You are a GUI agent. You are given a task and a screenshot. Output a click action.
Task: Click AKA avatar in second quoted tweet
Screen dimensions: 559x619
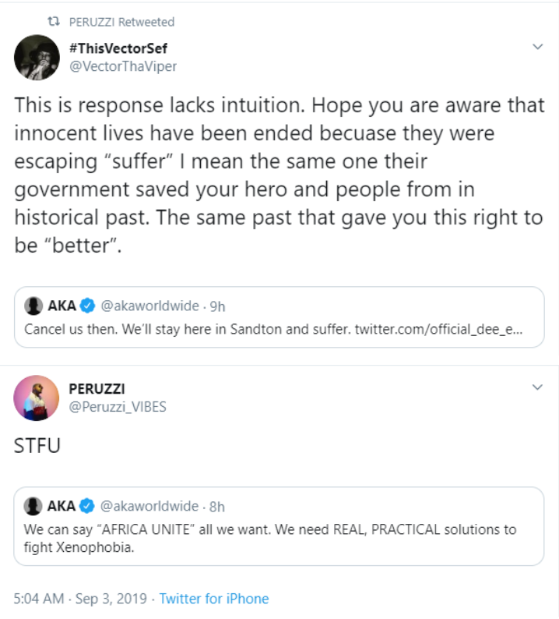point(33,506)
